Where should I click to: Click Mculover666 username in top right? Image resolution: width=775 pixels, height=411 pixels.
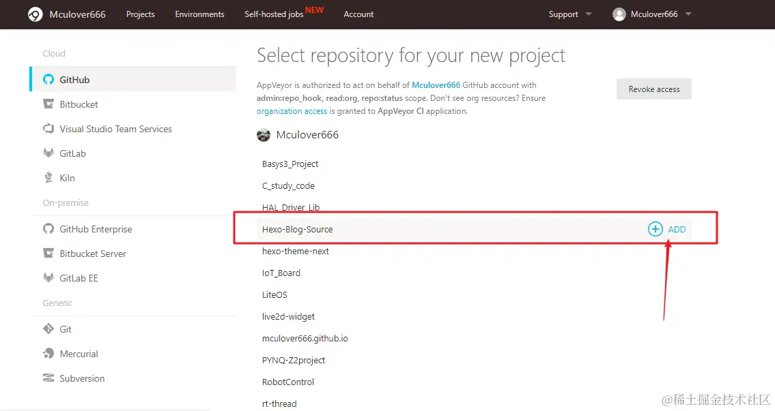click(x=654, y=14)
